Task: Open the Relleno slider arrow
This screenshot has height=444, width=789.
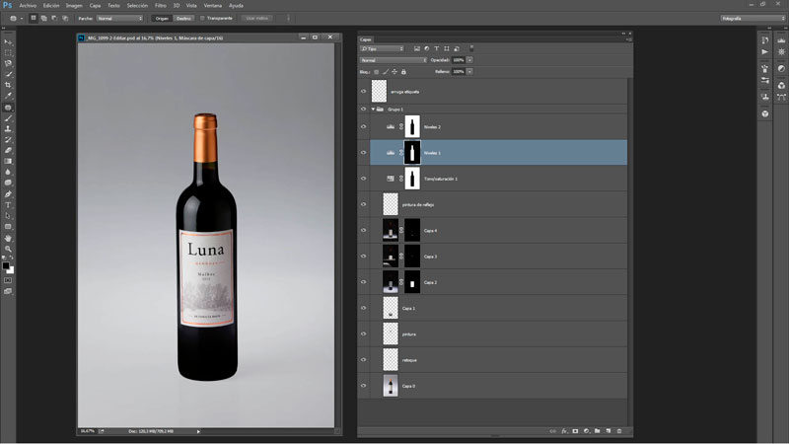Action: coord(469,71)
